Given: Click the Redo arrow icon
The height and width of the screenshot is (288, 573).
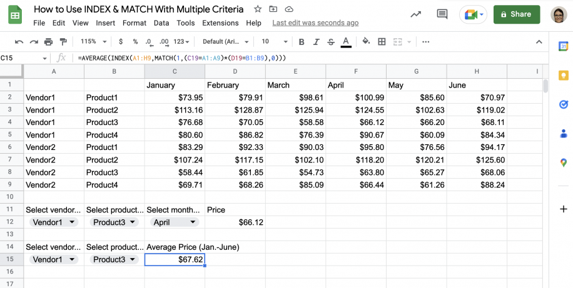Looking at the screenshot, I should tap(34, 42).
